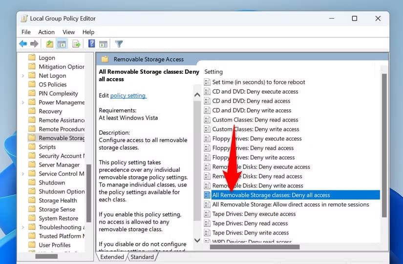Click the Back arrow toolbar icon

(23, 44)
